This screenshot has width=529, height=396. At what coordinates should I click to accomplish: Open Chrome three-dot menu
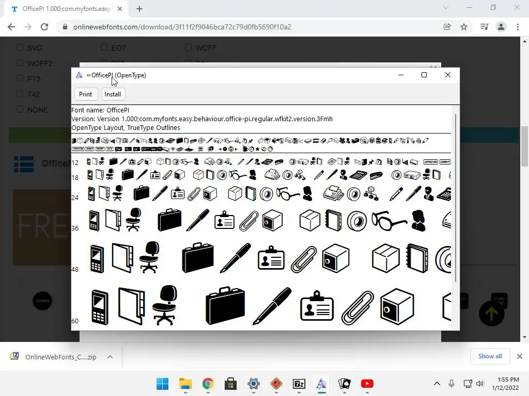pyautogui.click(x=518, y=27)
